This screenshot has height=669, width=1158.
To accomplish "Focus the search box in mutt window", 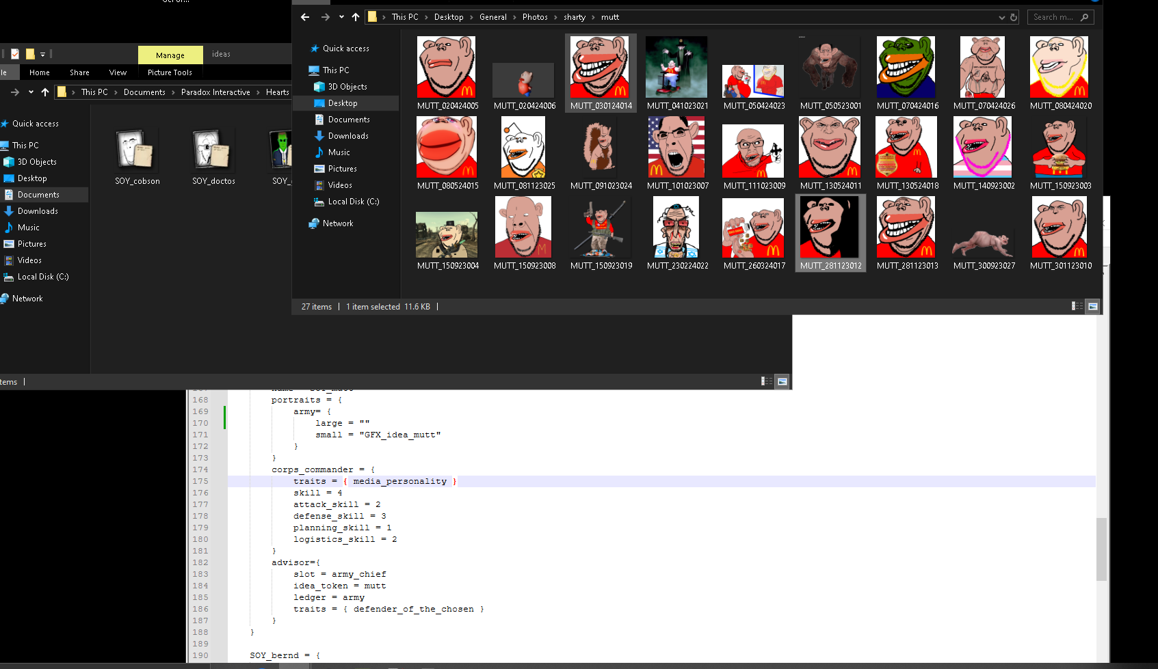I will (x=1060, y=17).
